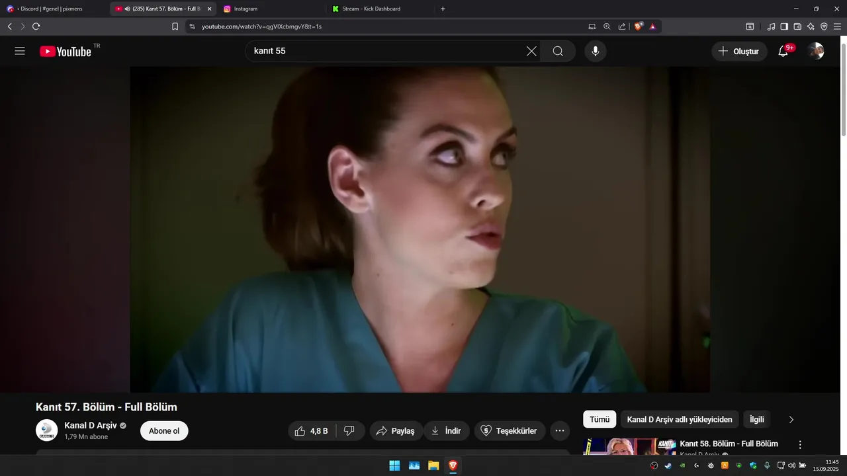The height and width of the screenshot is (476, 847).
Task: Switch to the Instagram browser tab
Action: (x=271, y=9)
